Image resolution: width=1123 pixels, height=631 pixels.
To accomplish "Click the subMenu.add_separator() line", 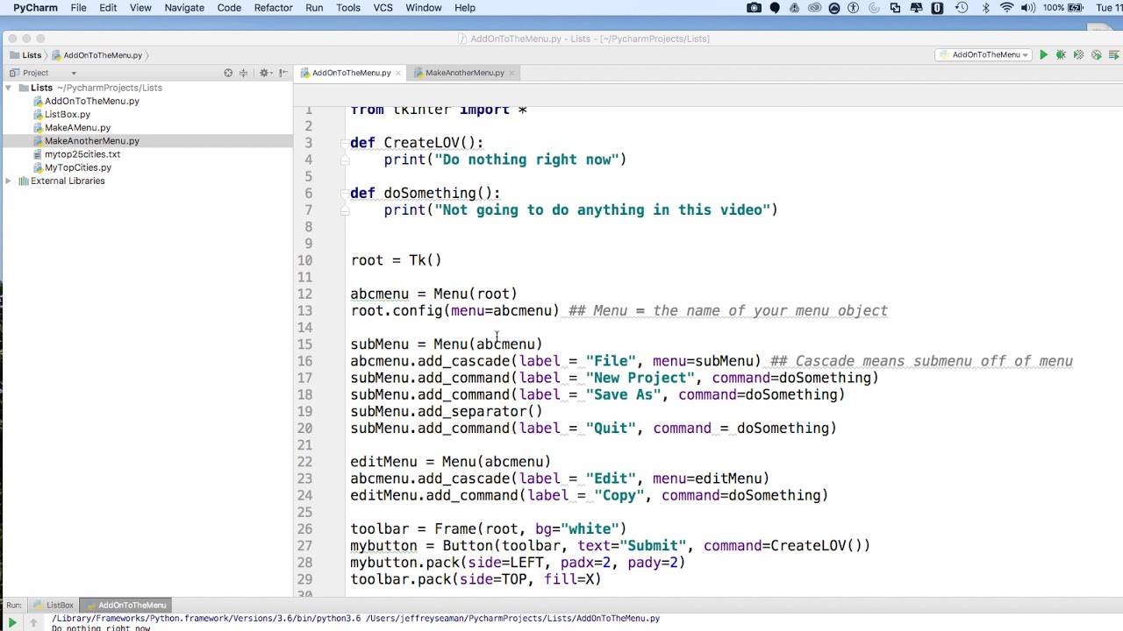I will (x=447, y=412).
